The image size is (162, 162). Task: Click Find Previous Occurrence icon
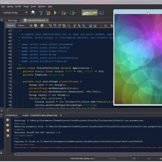coord(55,25)
